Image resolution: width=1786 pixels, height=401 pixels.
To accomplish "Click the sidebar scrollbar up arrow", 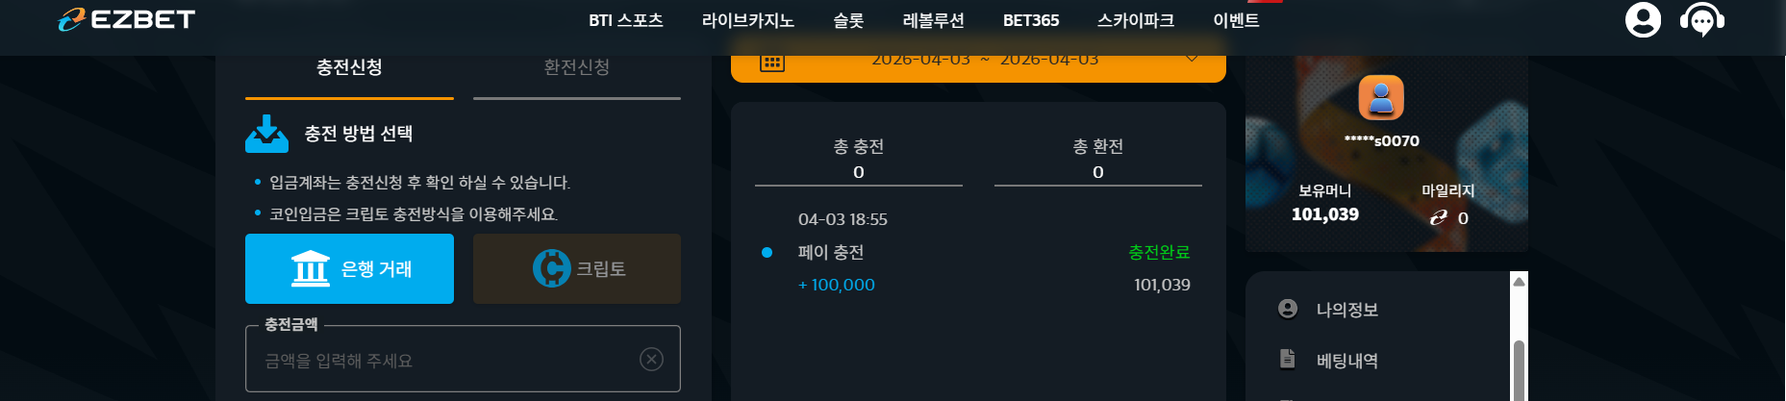I will coord(1520,282).
